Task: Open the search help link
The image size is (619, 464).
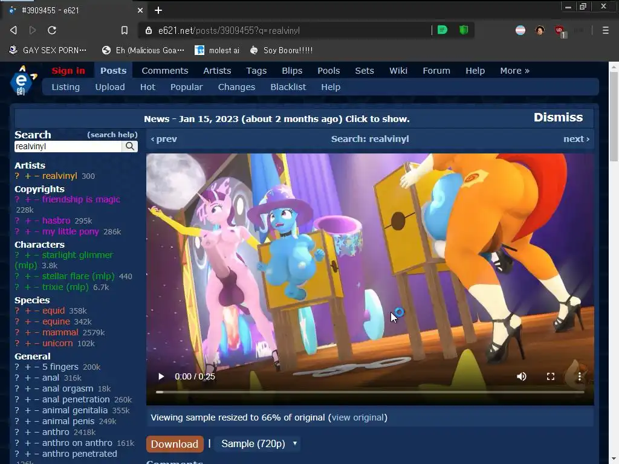Action: pos(112,135)
